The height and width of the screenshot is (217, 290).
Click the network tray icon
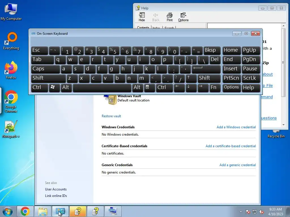pos(255,212)
